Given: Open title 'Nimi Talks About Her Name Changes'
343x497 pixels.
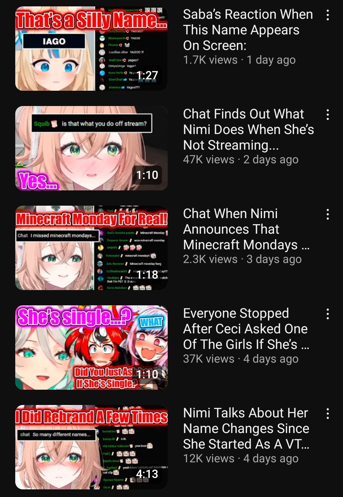Looking at the screenshot, I should click(x=246, y=429).
